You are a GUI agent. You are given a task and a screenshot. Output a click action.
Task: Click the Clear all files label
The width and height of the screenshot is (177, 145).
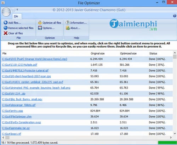click(16, 33)
